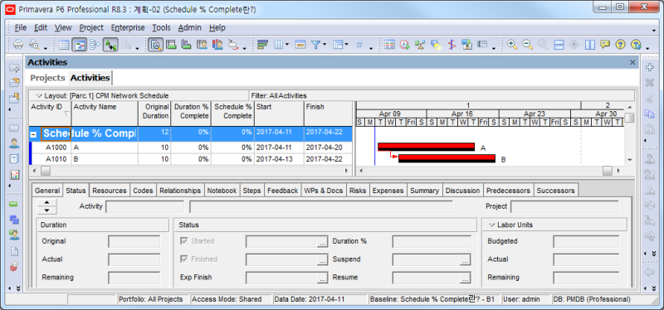
Task: Open the Resources details tab
Action: click(x=110, y=191)
